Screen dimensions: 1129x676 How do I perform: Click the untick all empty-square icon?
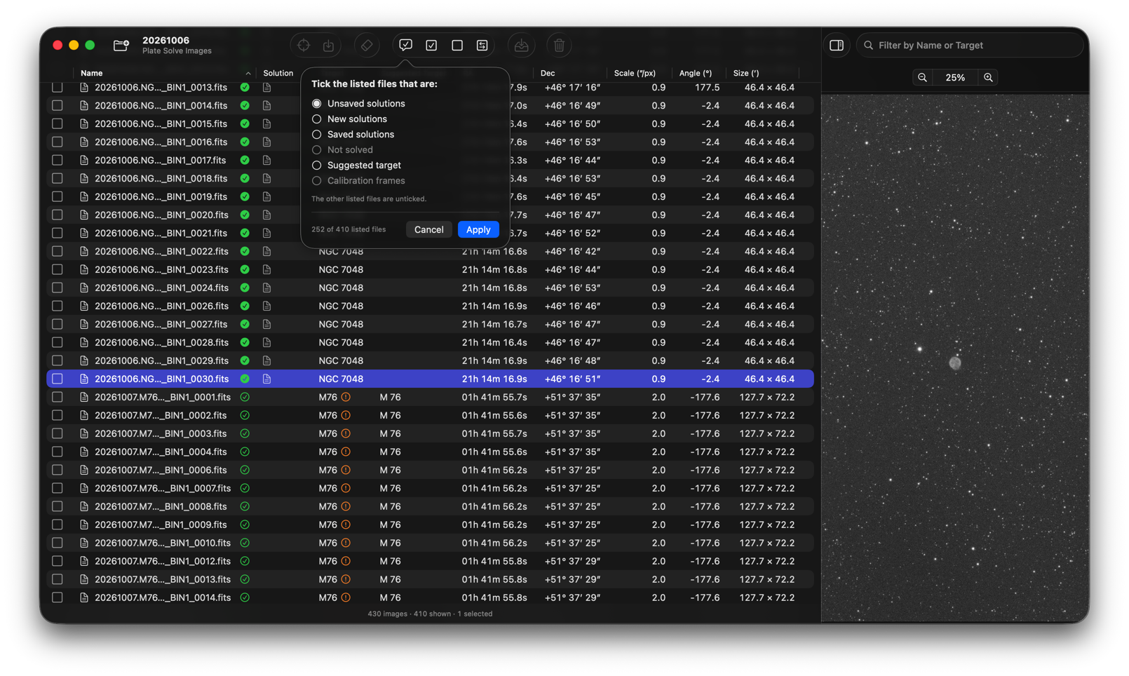click(x=457, y=46)
